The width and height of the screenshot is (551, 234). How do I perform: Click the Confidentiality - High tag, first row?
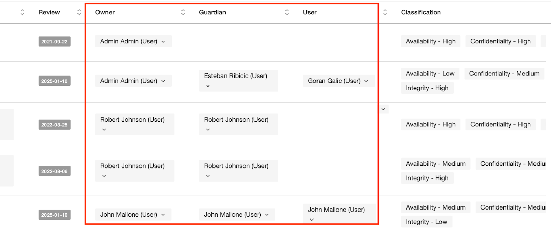500,41
